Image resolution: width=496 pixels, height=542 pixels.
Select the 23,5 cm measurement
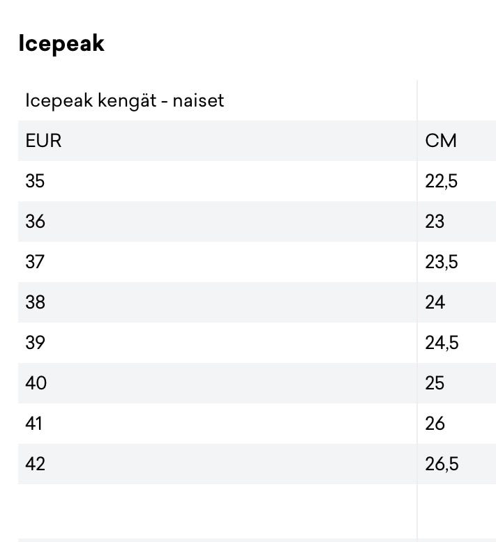tap(442, 262)
